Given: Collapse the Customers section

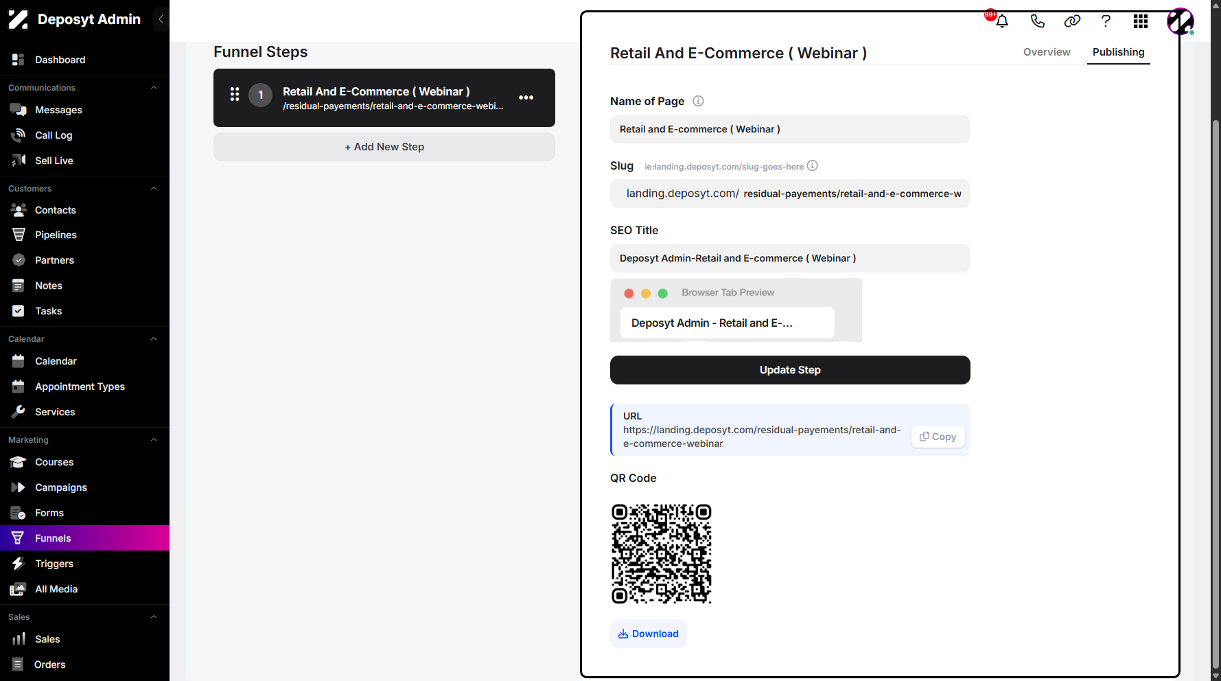Looking at the screenshot, I should point(154,189).
